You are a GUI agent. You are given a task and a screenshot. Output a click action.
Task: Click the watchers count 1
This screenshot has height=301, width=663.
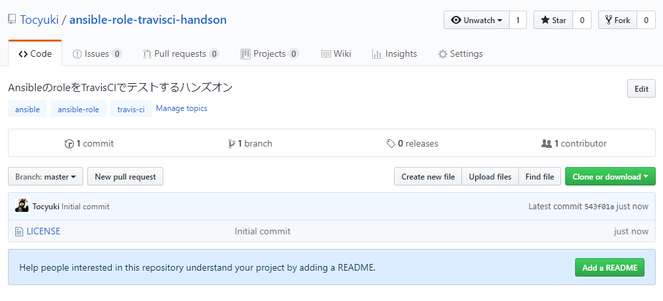[x=518, y=20]
